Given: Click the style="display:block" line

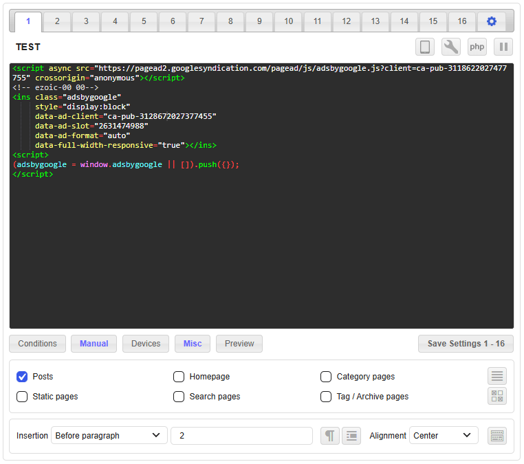Looking at the screenshot, I should tap(83, 107).
